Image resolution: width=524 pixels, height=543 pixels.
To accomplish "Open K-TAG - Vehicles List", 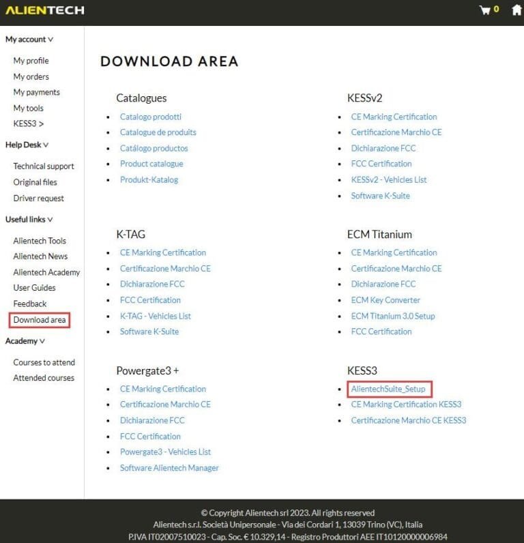I will 155,316.
